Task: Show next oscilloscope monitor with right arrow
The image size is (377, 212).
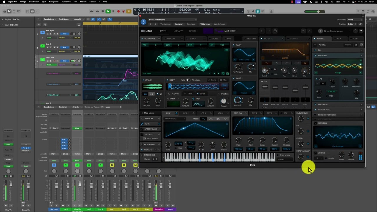Action: coord(361,146)
